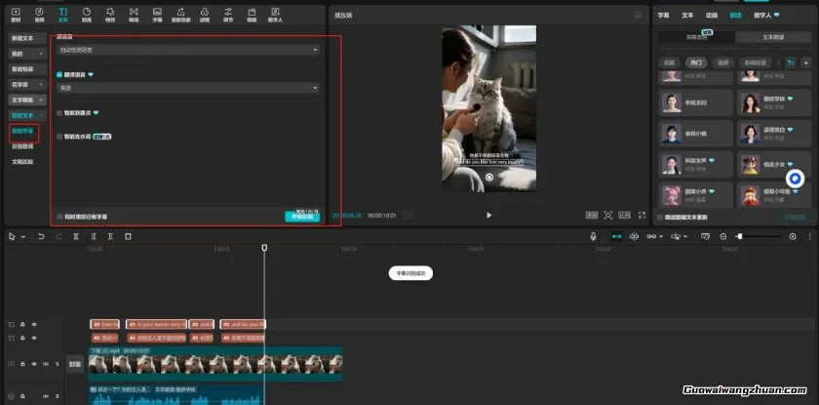Click the preview scope focus-frame icon
Viewport: 819px width, 405px height.
coord(608,215)
